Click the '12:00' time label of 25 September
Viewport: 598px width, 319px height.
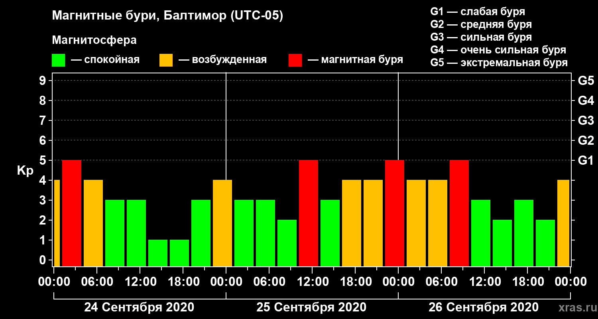point(312,282)
